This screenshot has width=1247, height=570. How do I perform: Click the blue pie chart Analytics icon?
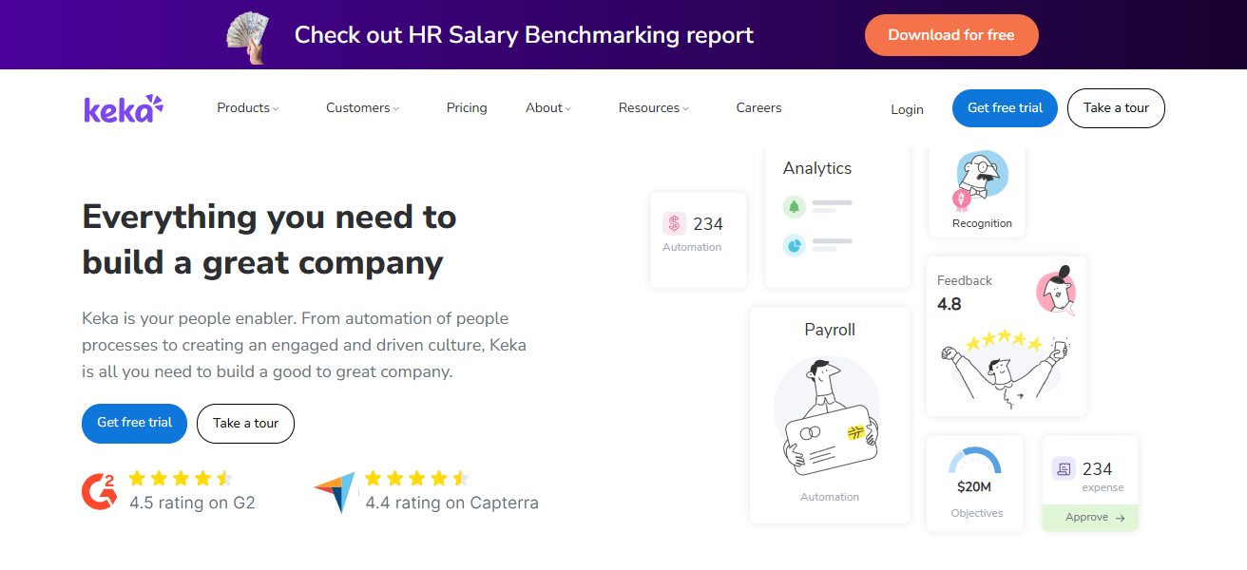[x=794, y=245]
